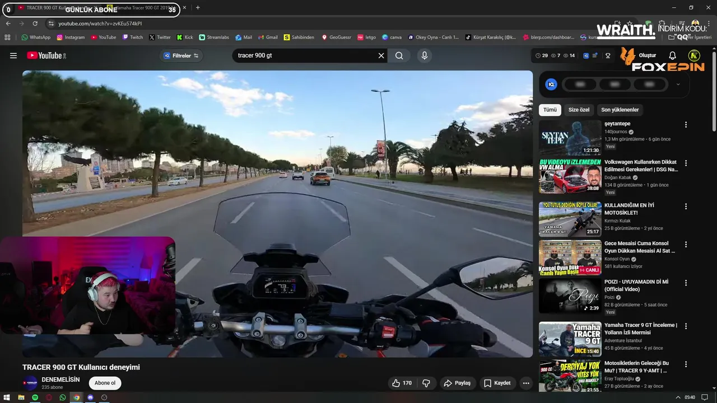This screenshot has width=717, height=403.
Task: Click the browser address bar URL
Action: (x=100, y=24)
